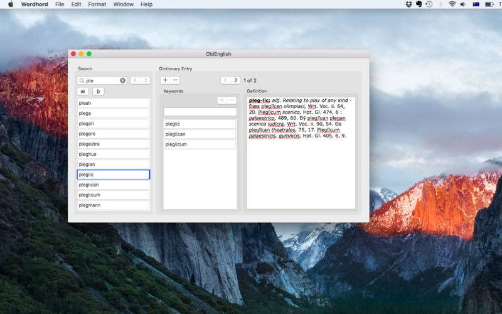The height and width of the screenshot is (314, 502).
Task: Open the input source flag menu
Action: [x=476, y=4]
